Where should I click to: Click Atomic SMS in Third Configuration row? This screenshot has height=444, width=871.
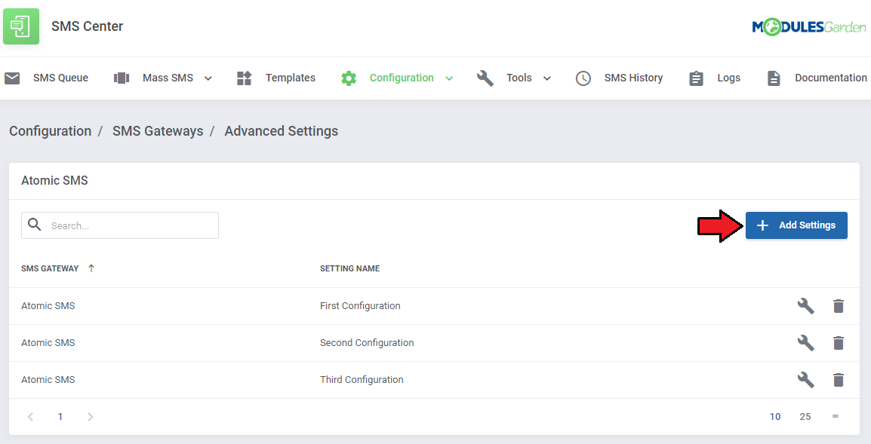coord(48,380)
